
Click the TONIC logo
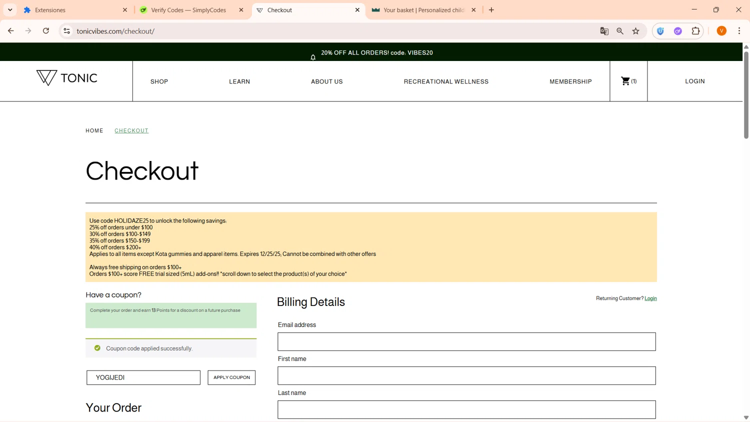(66, 77)
